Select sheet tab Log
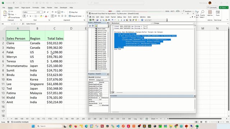This screenshot has height=129, width=230. click(x=135, y=119)
